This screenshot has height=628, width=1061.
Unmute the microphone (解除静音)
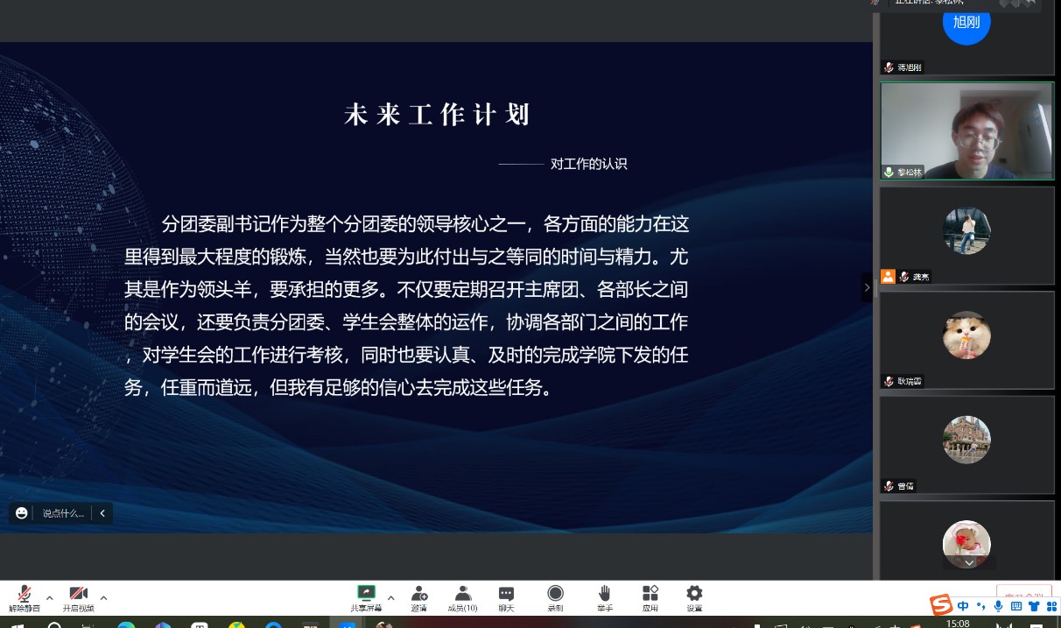click(25, 595)
